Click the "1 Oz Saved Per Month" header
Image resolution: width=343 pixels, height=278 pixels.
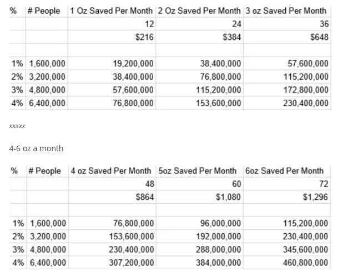tap(111, 11)
